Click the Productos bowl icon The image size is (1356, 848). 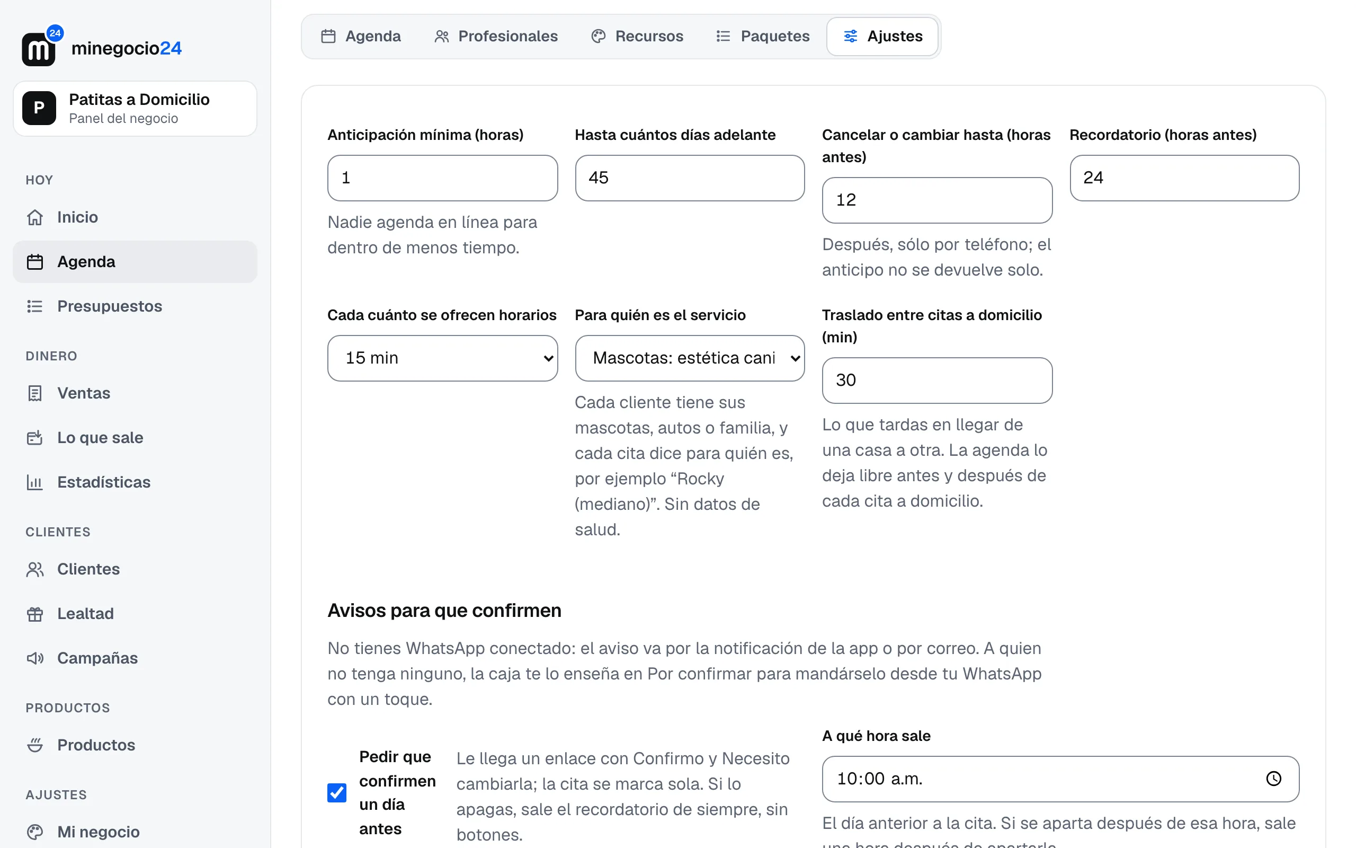(35, 745)
